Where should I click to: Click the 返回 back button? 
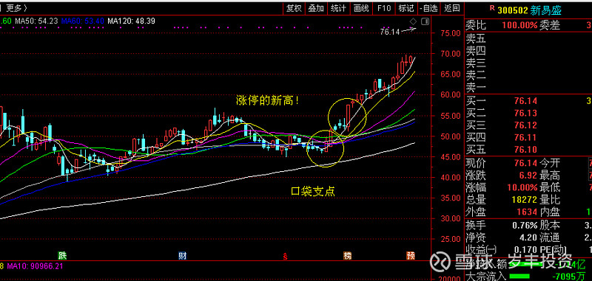pos(452,8)
